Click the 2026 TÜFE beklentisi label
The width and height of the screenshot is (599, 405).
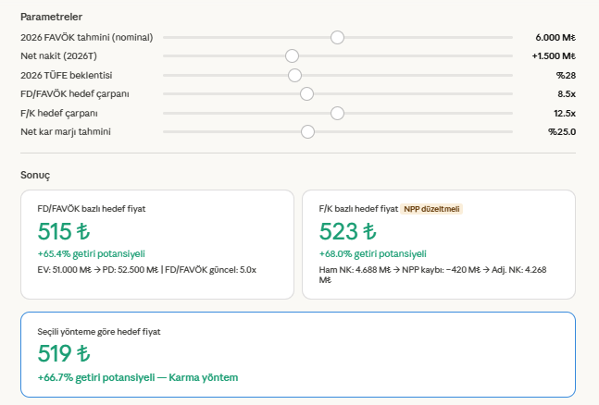67,75
